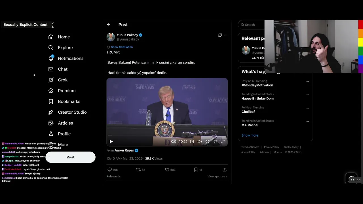This screenshot has height=204, width=363.
Task: Click Show more under trends
Action: [250, 135]
